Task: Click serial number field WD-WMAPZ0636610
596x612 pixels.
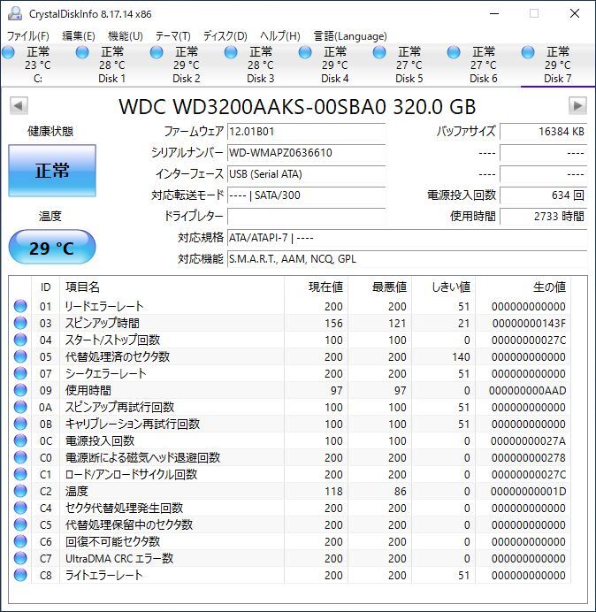Action: pos(306,153)
